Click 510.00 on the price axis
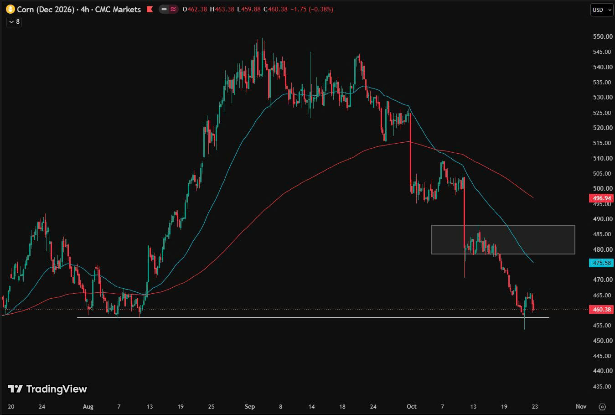615x415 pixels. click(602, 158)
